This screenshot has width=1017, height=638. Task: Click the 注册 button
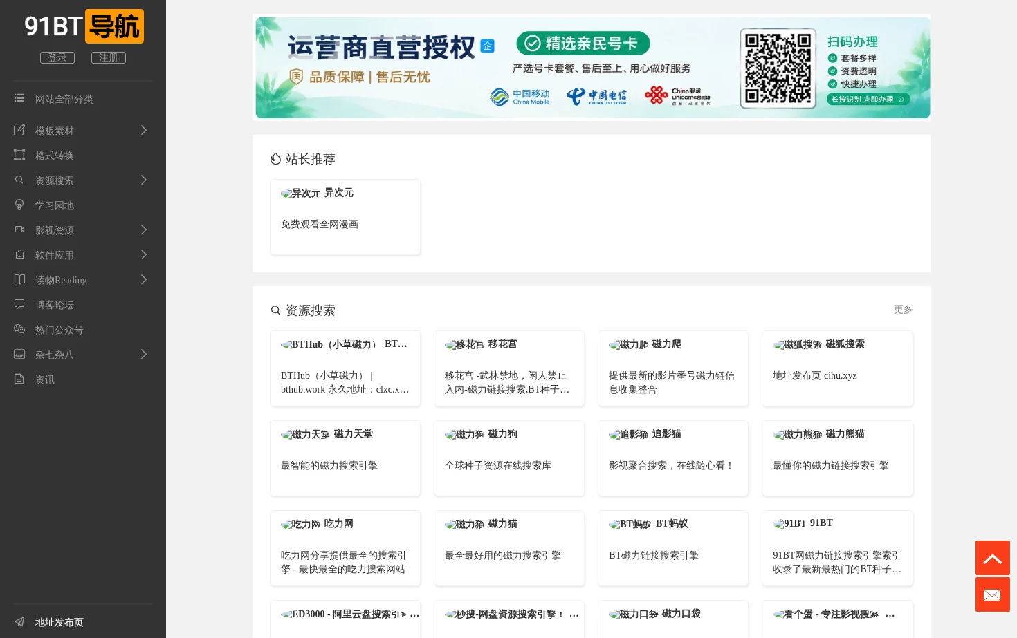(x=109, y=57)
